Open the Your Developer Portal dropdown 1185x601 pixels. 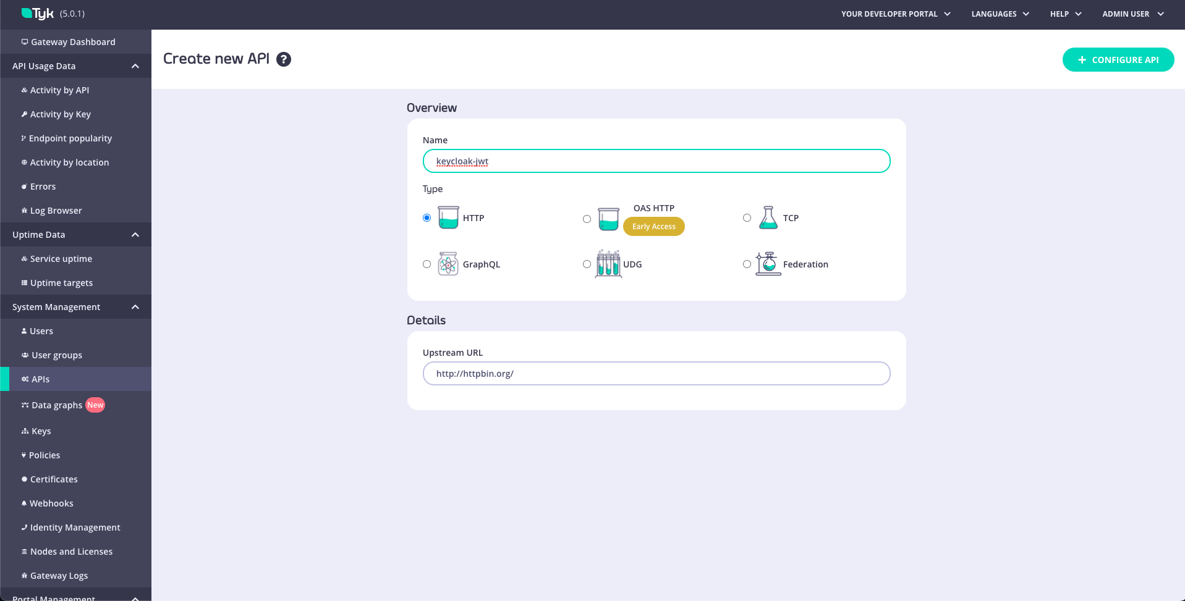pos(895,14)
